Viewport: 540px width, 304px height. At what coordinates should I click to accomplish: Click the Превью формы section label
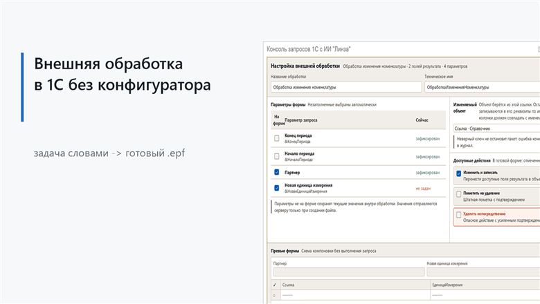pos(285,251)
